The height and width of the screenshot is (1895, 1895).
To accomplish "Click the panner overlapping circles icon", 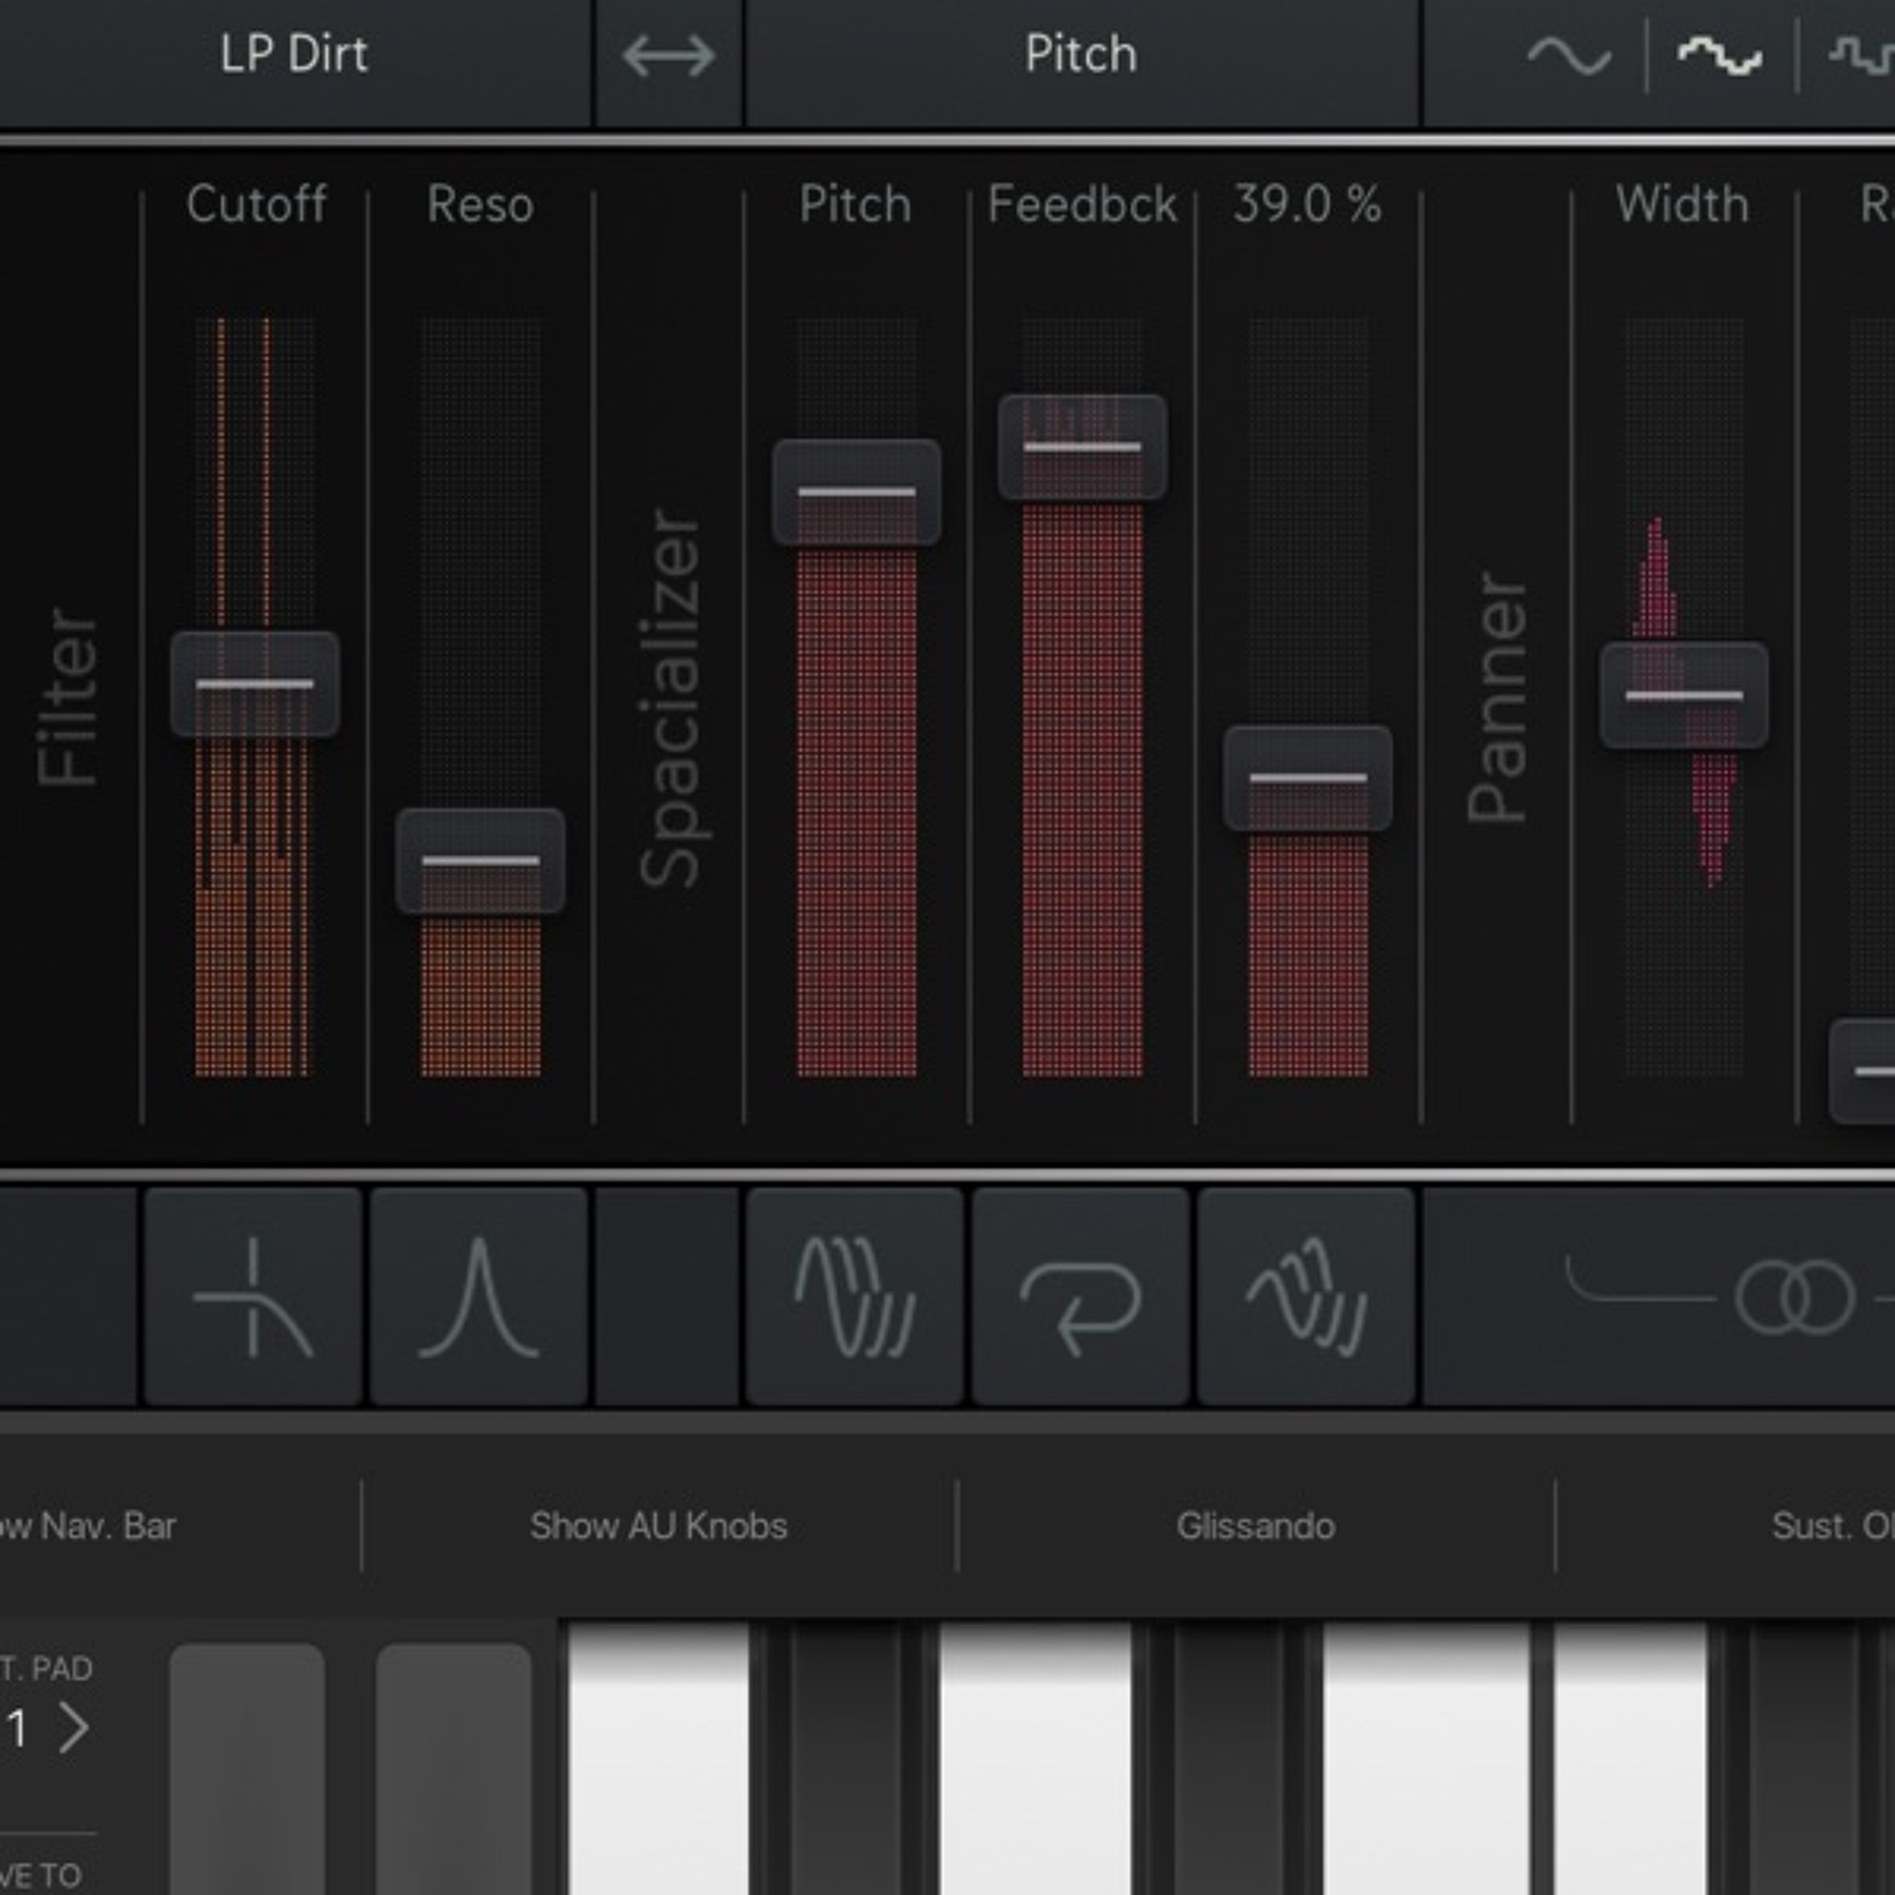I will coord(1795,1297).
